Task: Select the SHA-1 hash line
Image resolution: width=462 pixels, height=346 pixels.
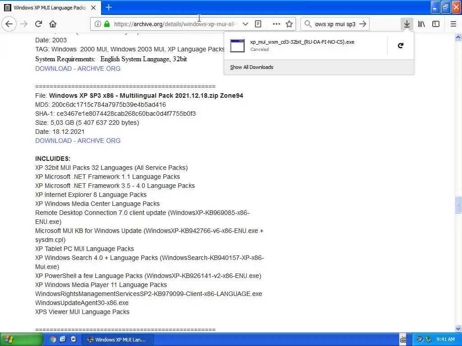Action: pos(115,114)
